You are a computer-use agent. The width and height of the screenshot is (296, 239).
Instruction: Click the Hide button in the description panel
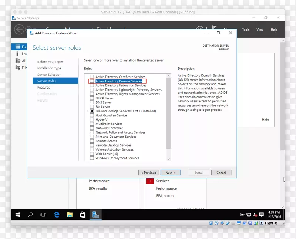click(265, 119)
